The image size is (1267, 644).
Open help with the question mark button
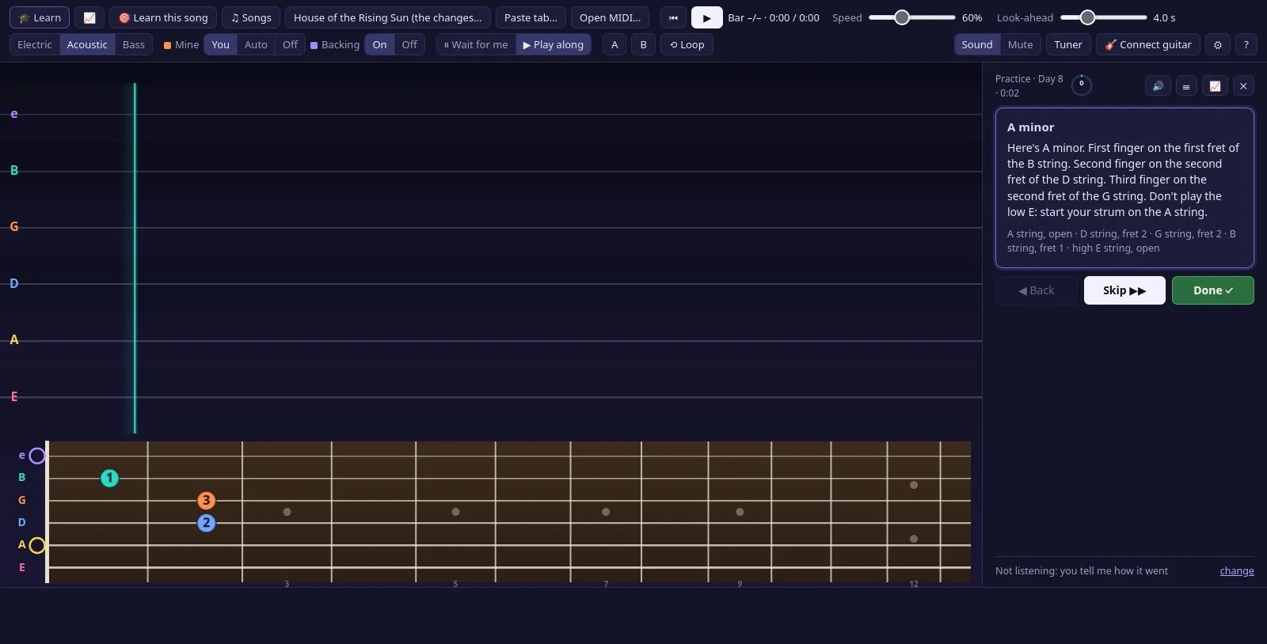coord(1246,45)
